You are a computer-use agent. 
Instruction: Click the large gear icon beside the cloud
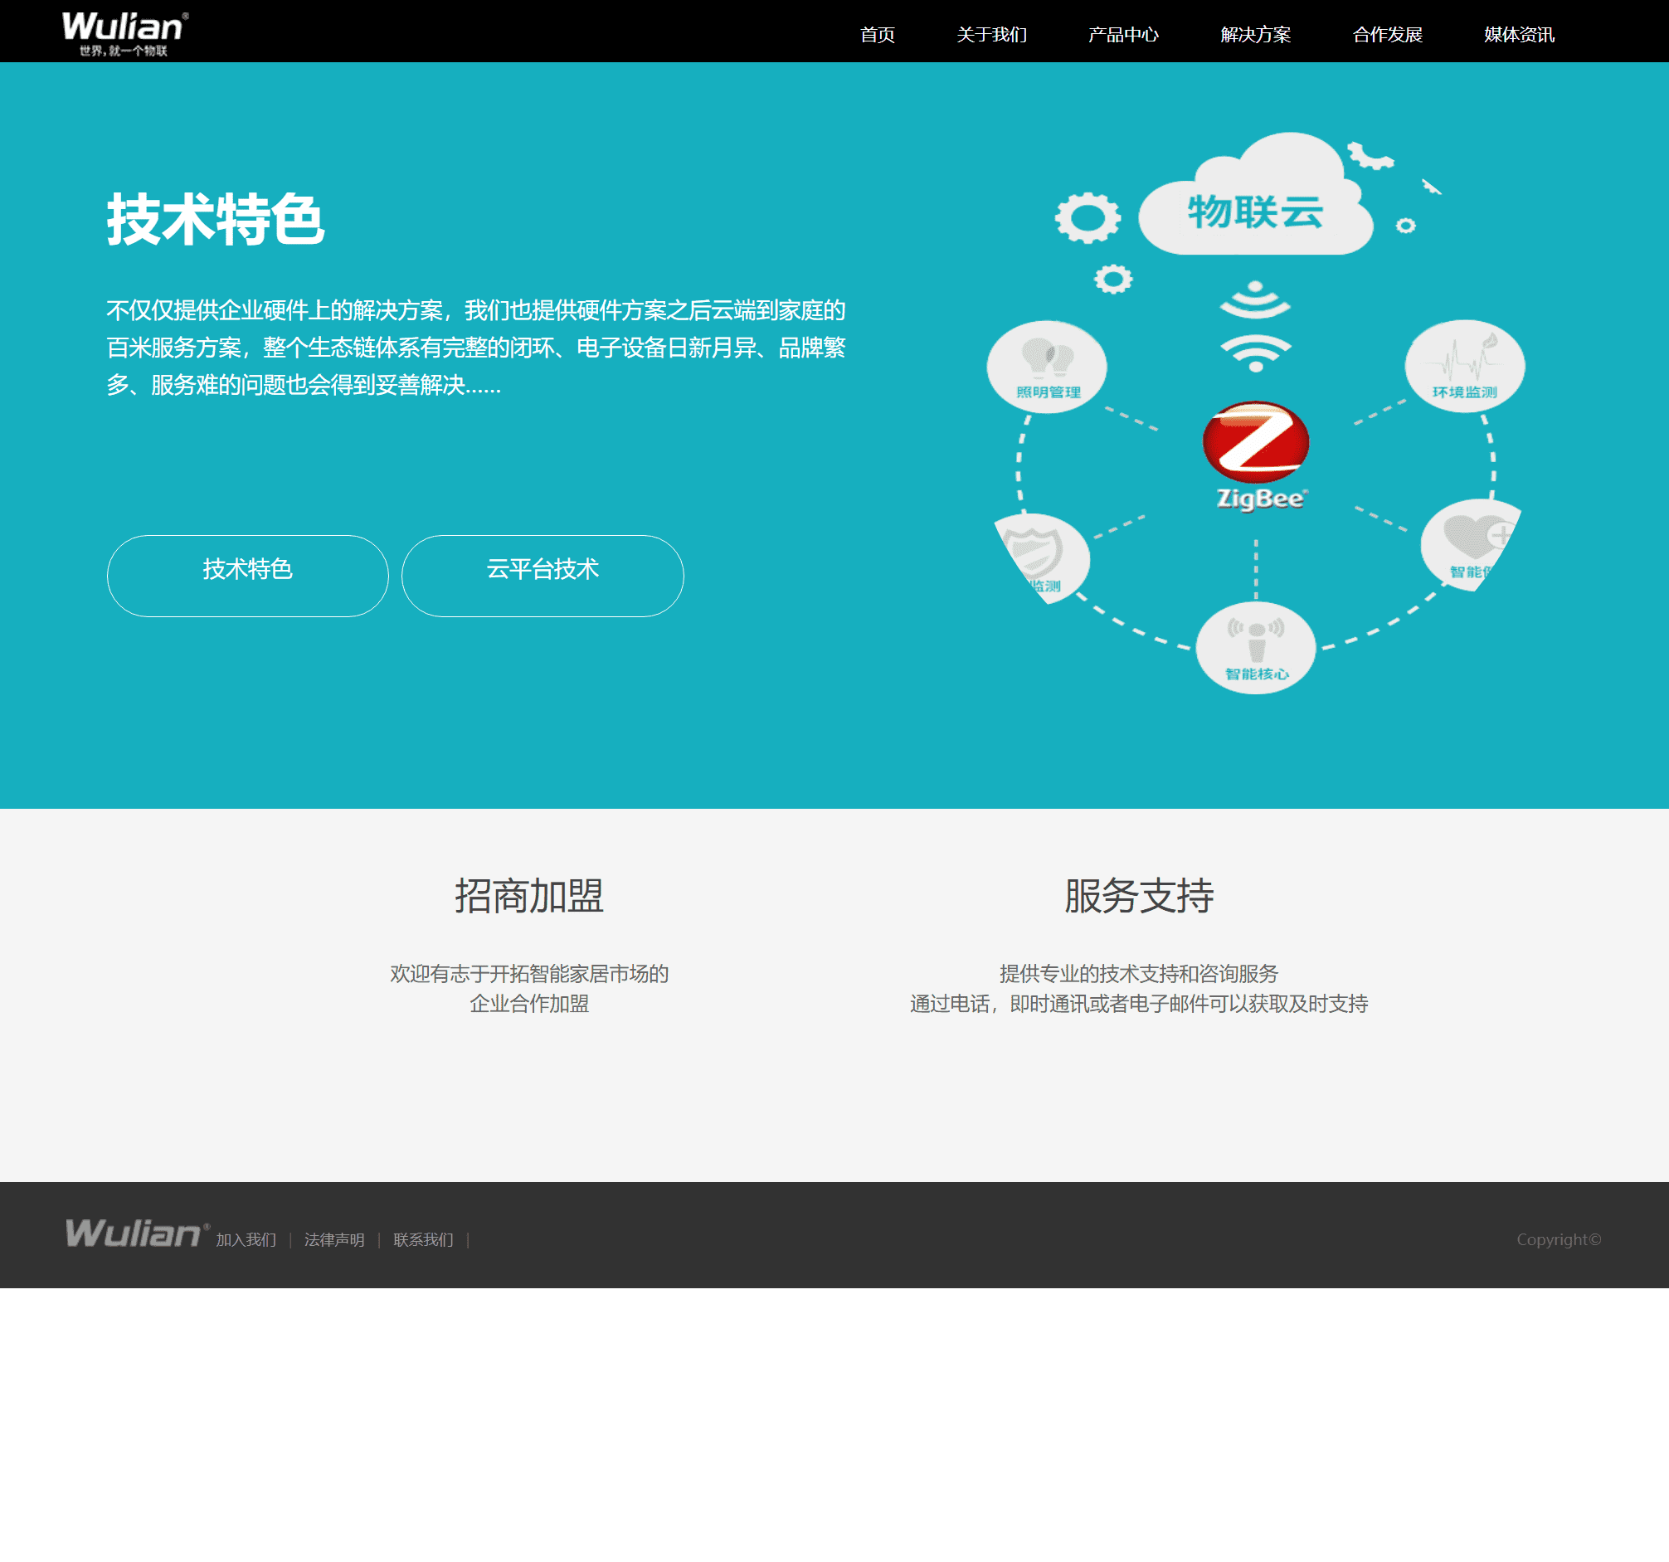[1088, 218]
